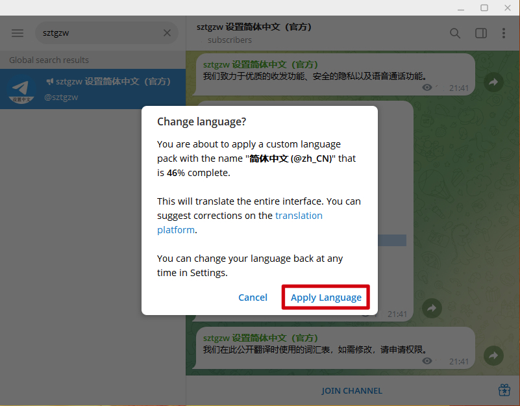Clear the sztgzw search query with the X

(167, 32)
